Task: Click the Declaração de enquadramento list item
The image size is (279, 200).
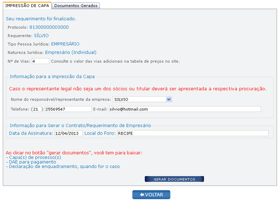Action: 63,167
